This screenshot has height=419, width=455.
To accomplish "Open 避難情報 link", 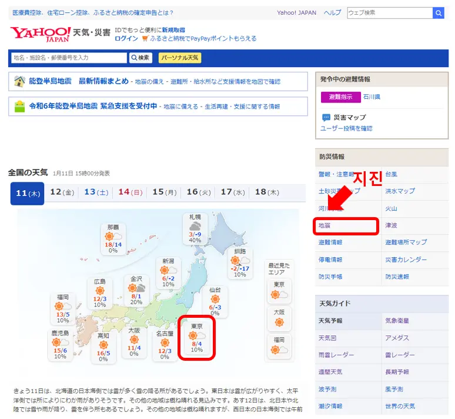I will [x=330, y=242].
